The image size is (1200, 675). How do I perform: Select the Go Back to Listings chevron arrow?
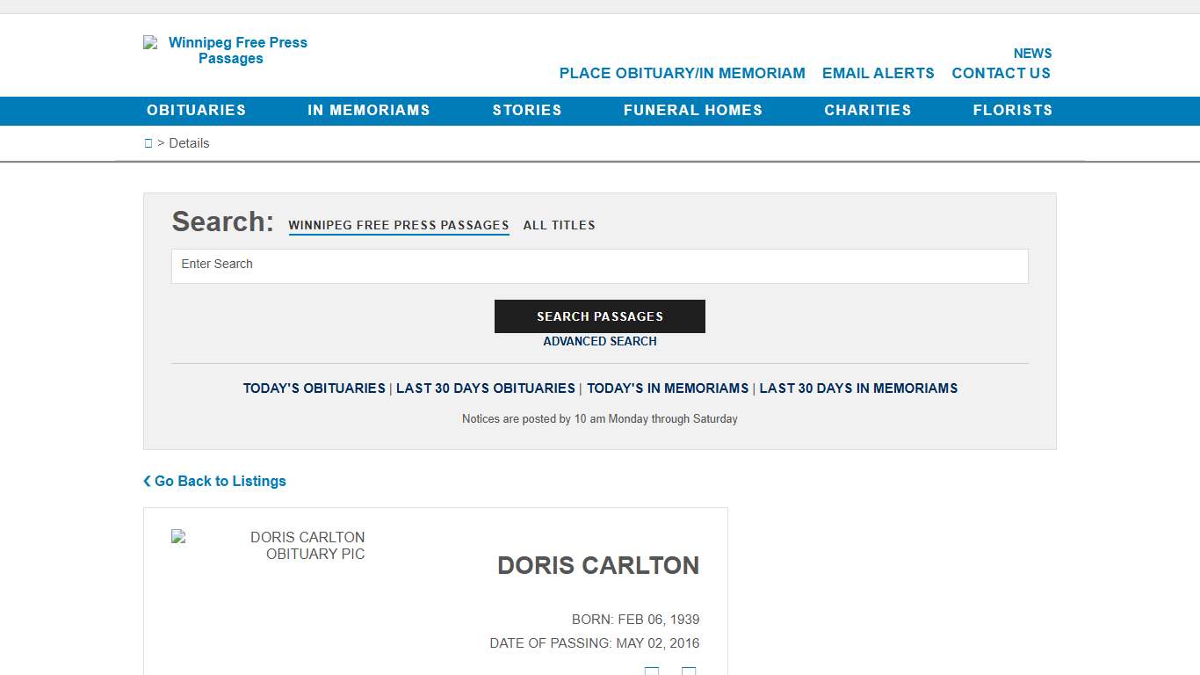[x=146, y=481]
